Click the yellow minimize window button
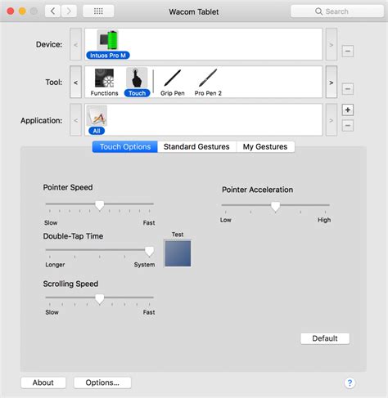The image size is (388, 398). 22,11
